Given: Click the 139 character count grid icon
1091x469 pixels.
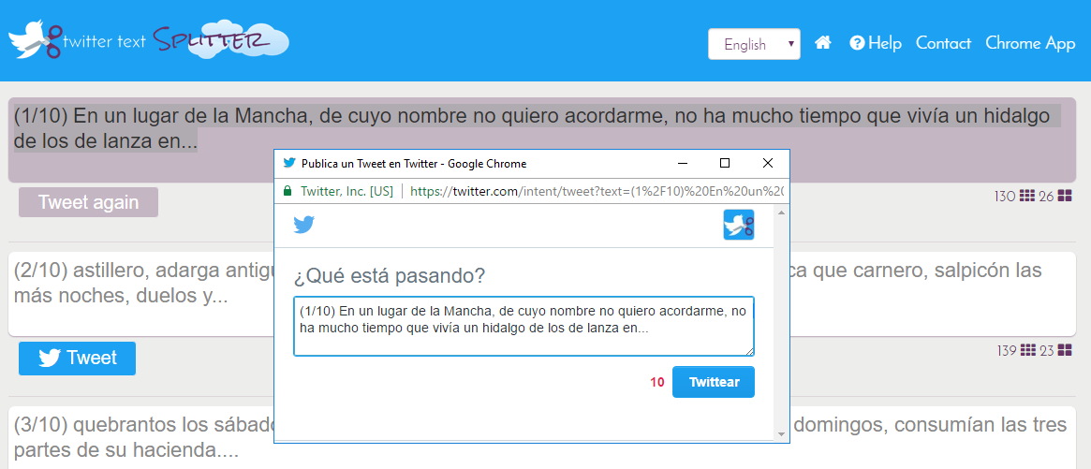Looking at the screenshot, I should [x=1028, y=351].
